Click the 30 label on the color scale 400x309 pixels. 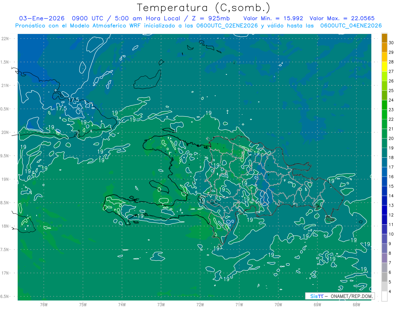click(391, 43)
